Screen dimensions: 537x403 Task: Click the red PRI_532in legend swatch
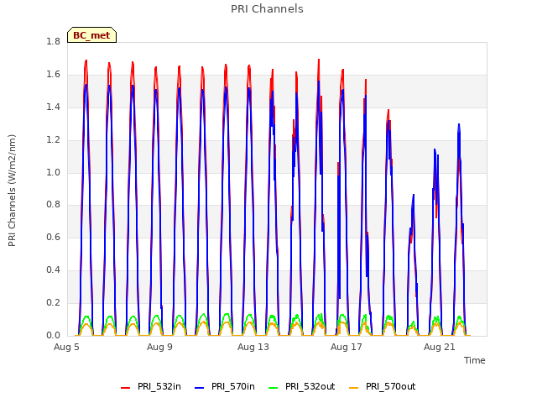(126, 388)
